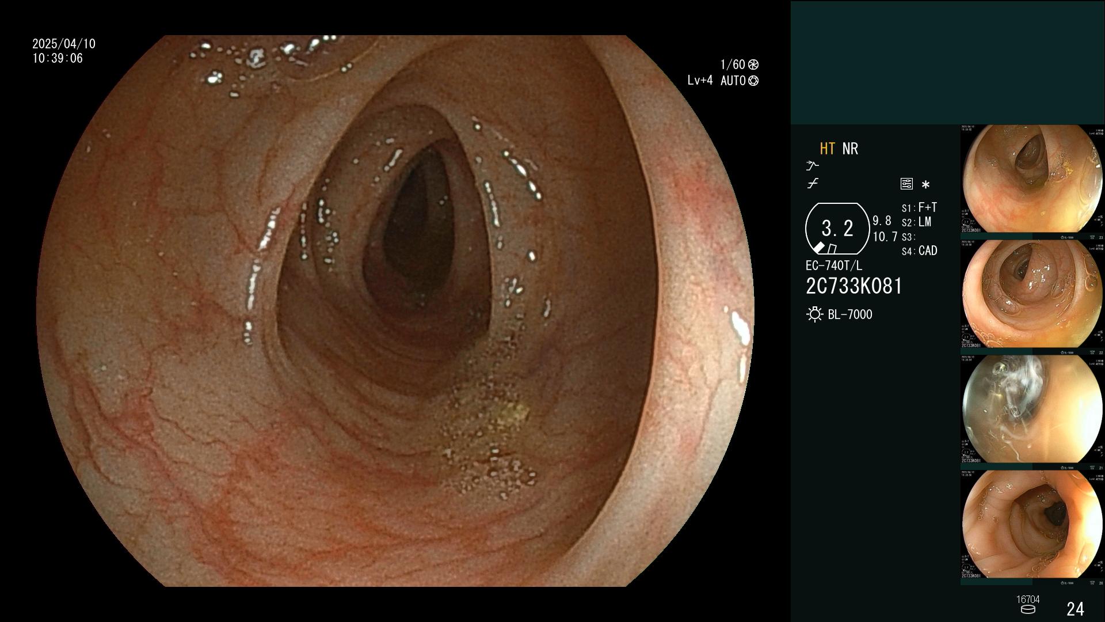Click the value 9.8 beside the scope
The image size is (1105, 622).
point(882,221)
